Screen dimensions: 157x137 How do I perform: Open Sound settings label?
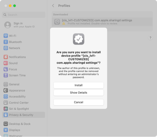point(13,63)
